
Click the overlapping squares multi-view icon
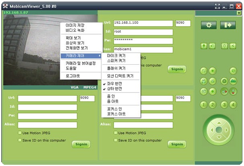[x=203, y=71]
